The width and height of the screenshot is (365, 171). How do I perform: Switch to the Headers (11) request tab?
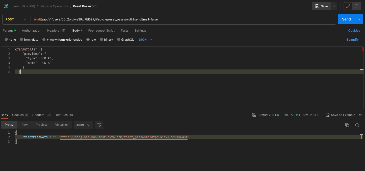(x=56, y=30)
